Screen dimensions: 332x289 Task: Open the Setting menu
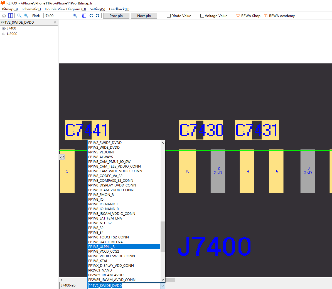pos(97,9)
